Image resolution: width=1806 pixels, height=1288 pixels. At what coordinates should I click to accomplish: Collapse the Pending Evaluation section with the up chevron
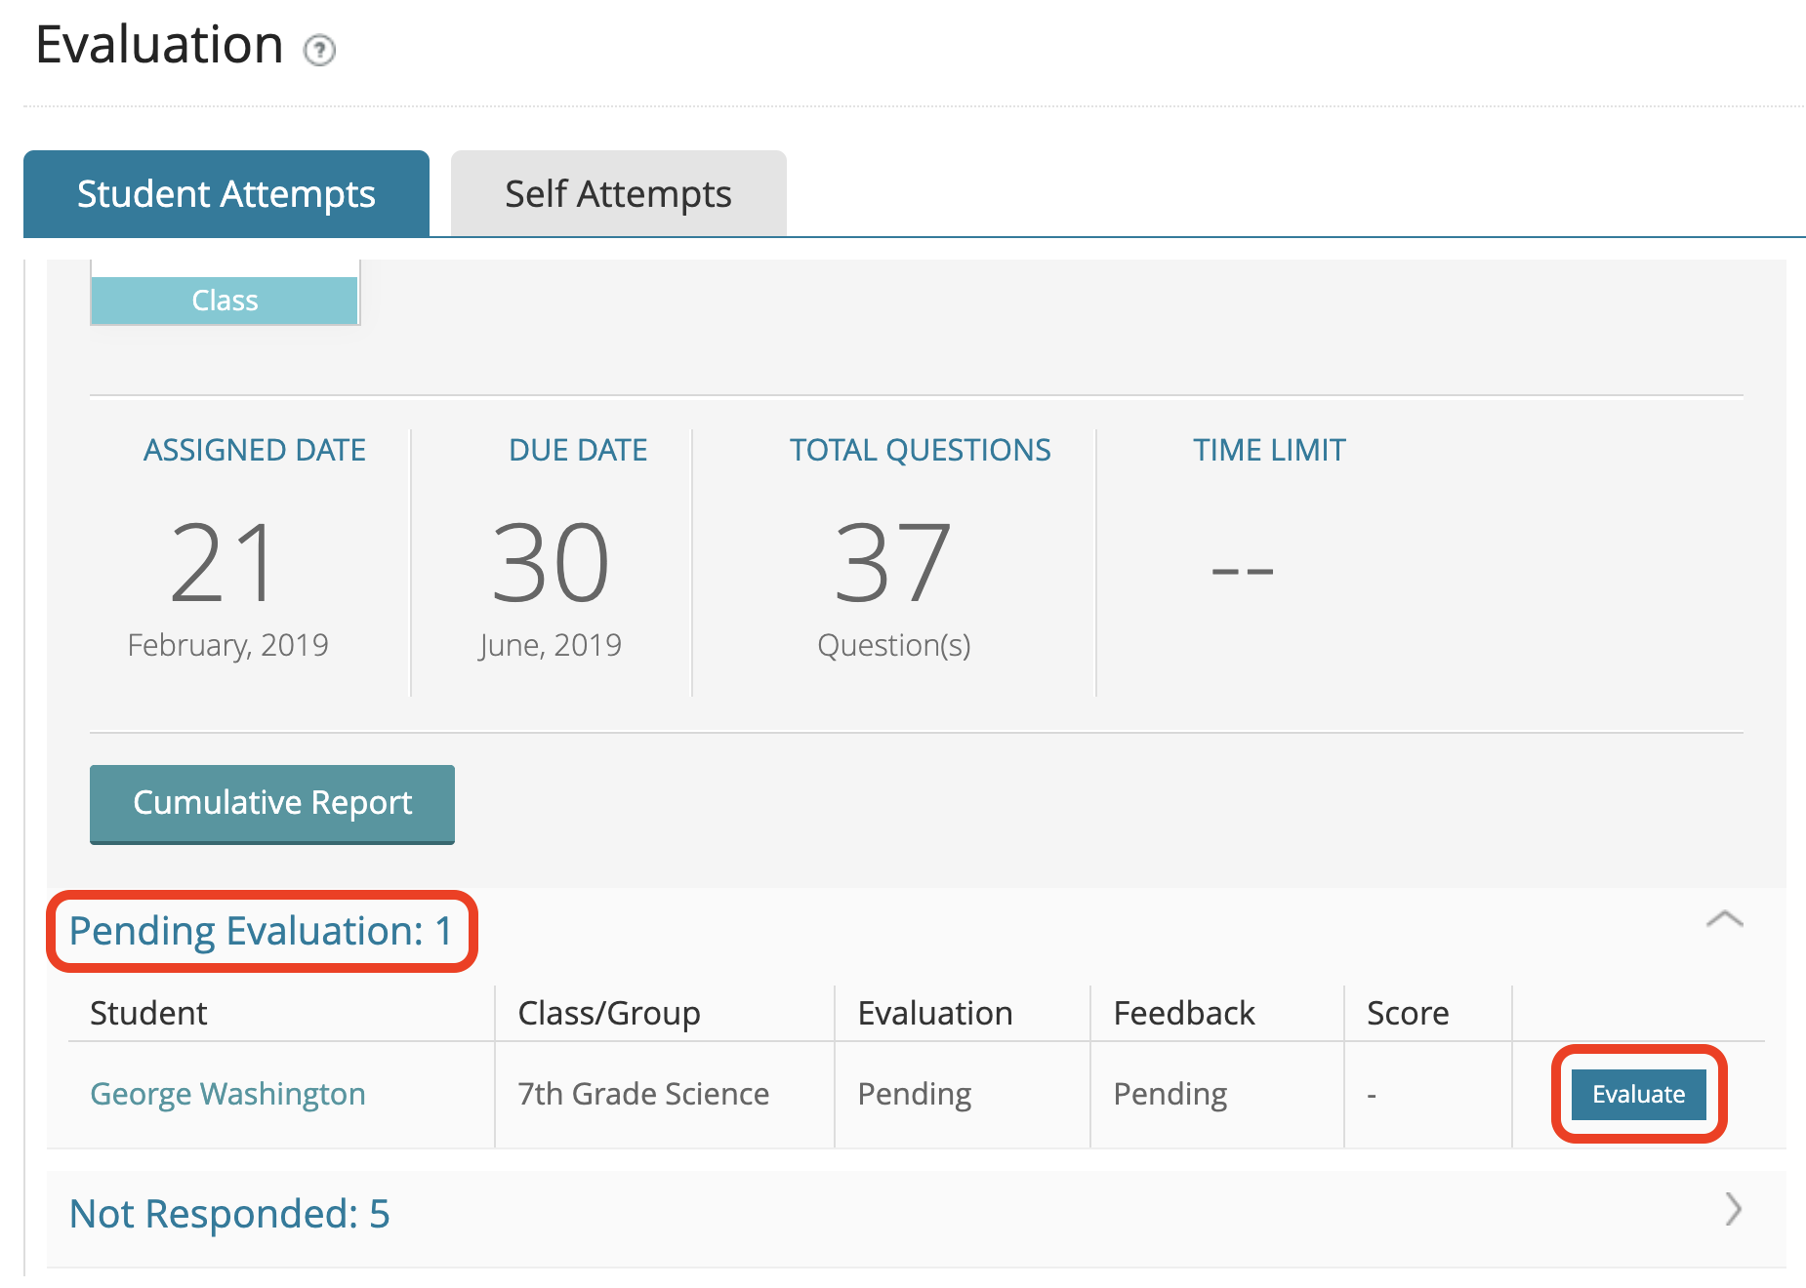pos(1724,919)
